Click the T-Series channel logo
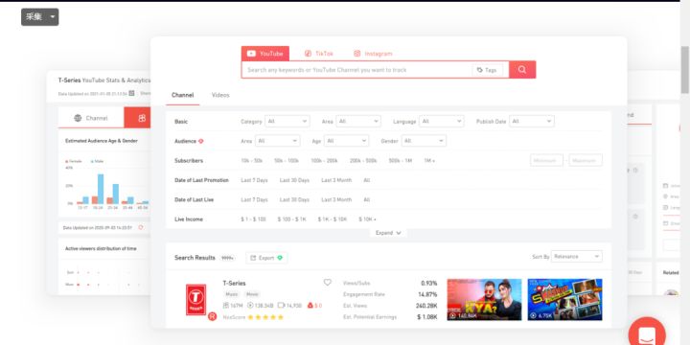690x345 pixels. click(x=195, y=300)
